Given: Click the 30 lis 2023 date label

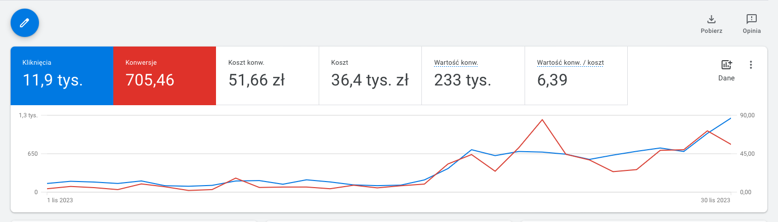Looking at the screenshot, I should pos(716,200).
